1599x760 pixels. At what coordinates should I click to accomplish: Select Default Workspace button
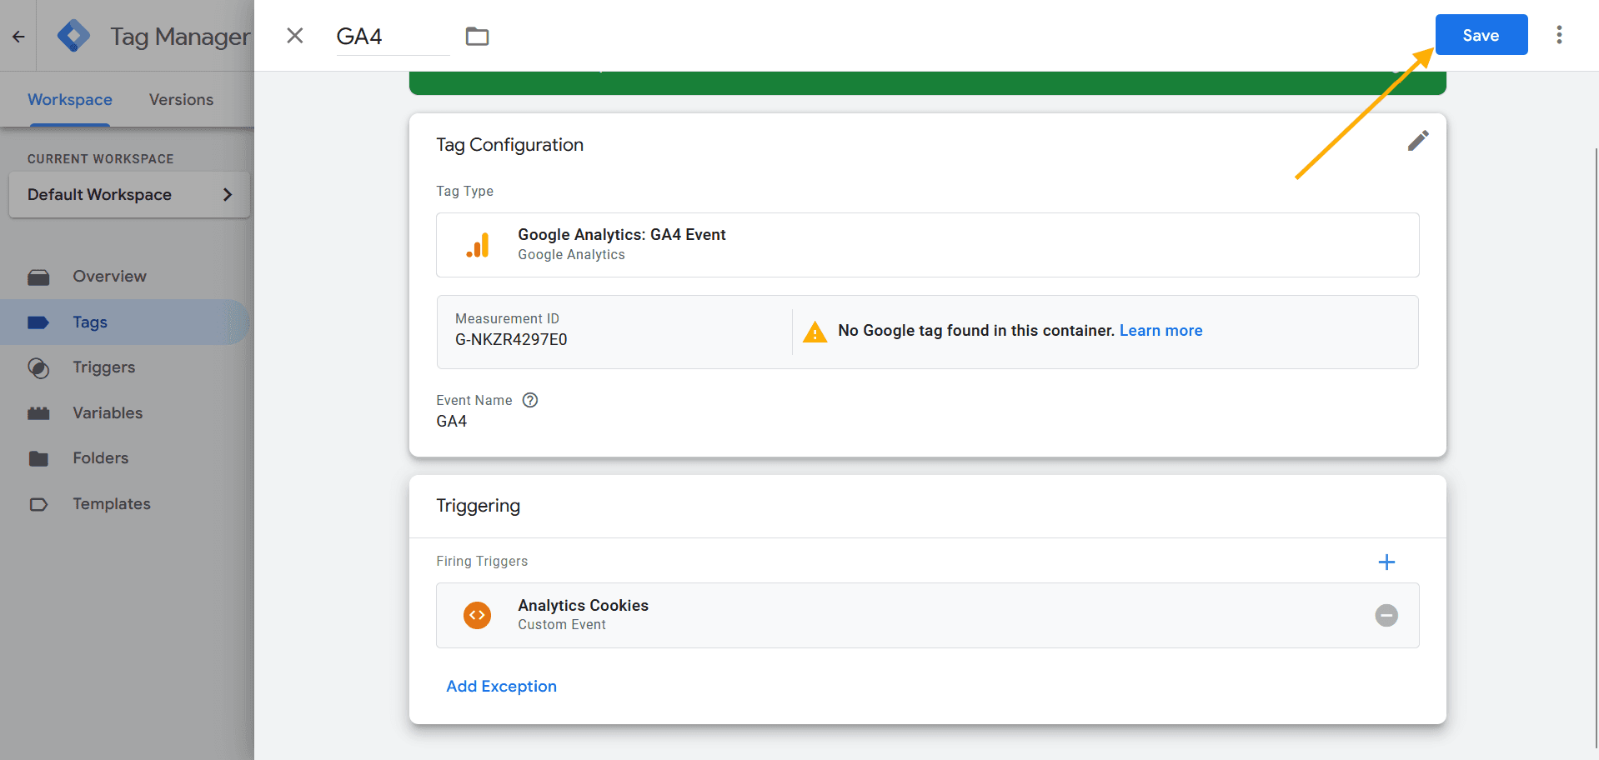tap(129, 194)
